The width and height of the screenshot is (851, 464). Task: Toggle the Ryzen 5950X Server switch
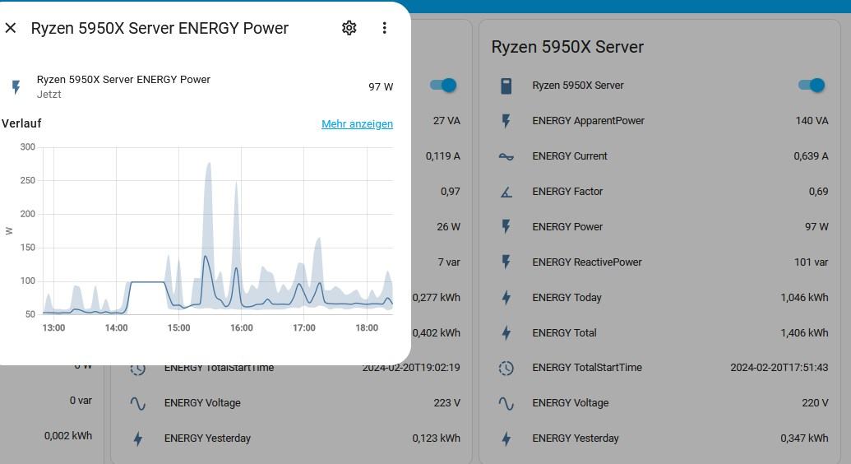pyautogui.click(x=812, y=86)
